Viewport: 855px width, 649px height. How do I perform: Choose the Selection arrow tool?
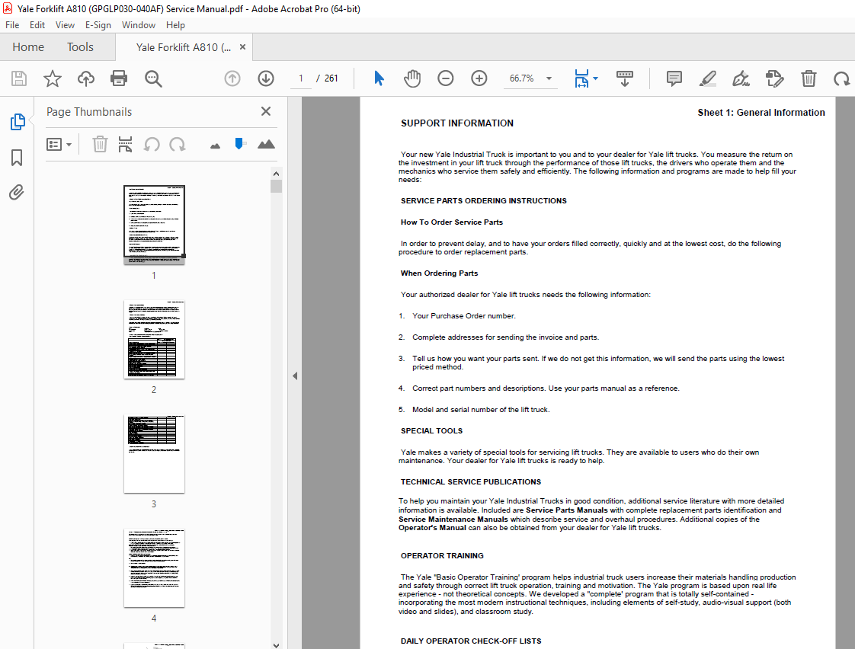pyautogui.click(x=379, y=78)
